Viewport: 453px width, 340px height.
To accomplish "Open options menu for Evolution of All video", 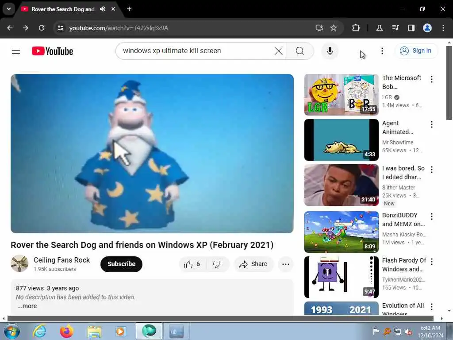I will pyautogui.click(x=432, y=306).
